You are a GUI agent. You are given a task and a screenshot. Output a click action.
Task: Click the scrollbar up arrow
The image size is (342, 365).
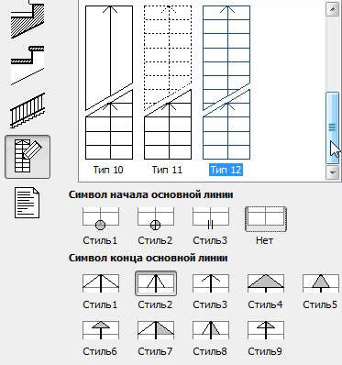[332, 9]
